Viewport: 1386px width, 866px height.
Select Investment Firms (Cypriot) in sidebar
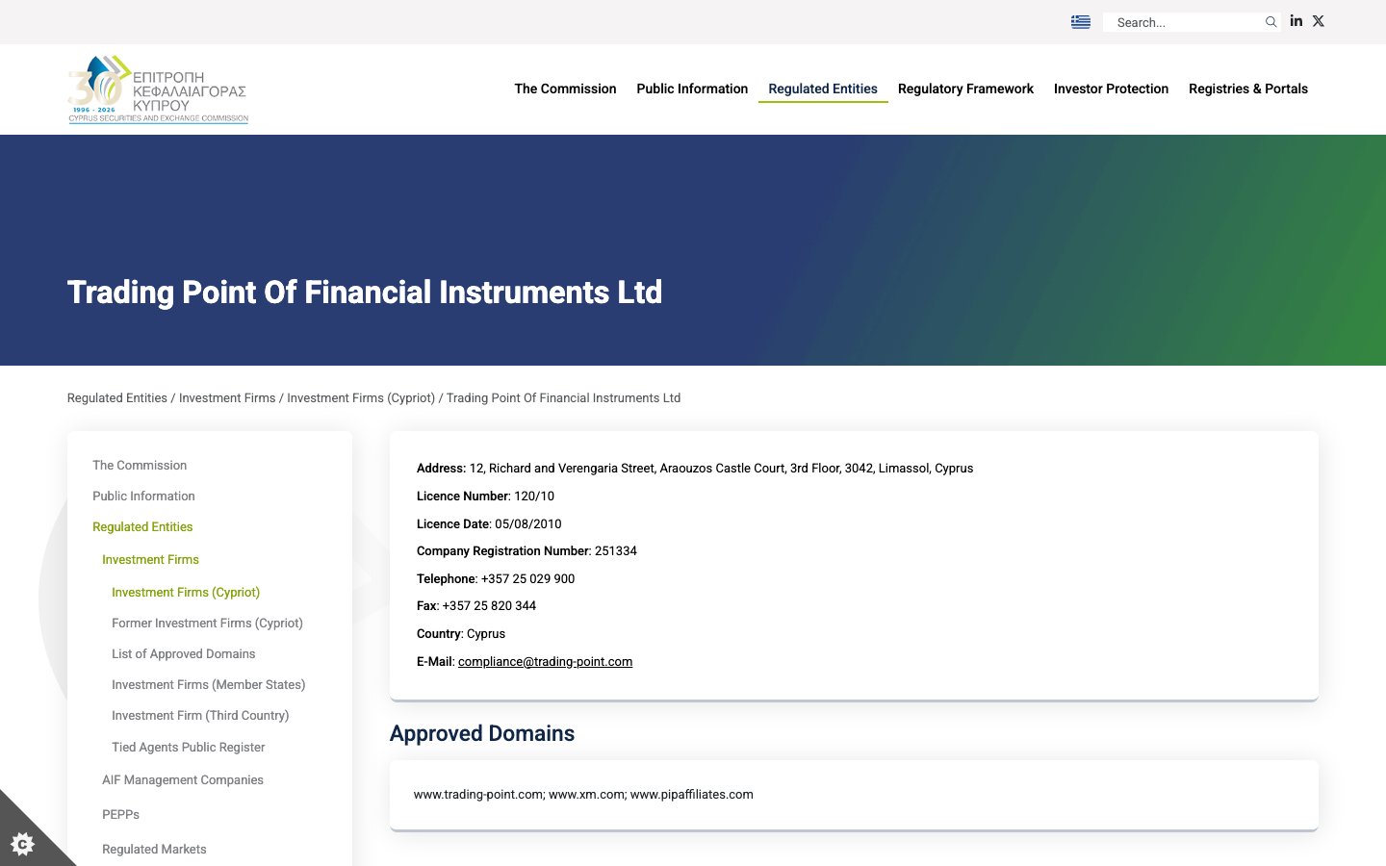(x=186, y=593)
